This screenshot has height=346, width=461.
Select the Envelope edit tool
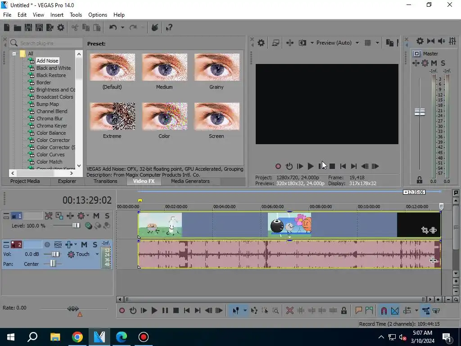(254, 310)
